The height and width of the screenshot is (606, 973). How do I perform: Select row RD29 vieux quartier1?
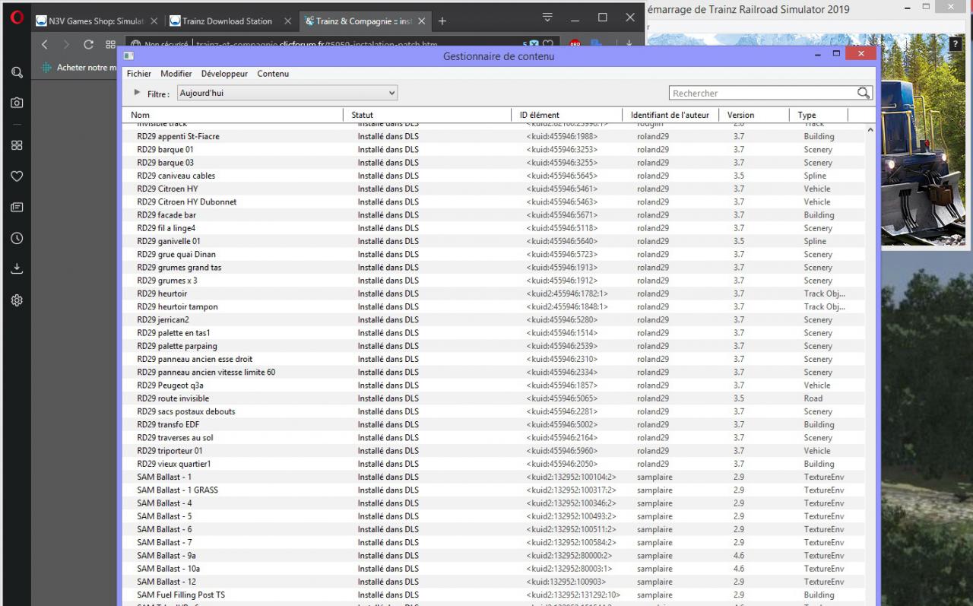pos(493,464)
